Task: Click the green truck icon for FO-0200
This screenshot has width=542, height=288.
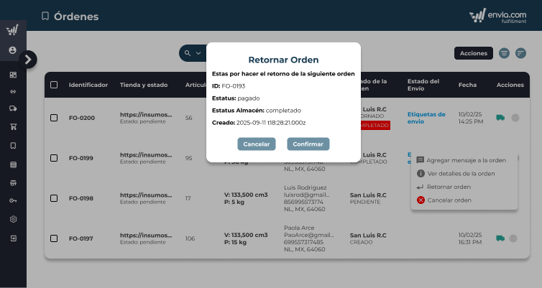Action: [500, 118]
